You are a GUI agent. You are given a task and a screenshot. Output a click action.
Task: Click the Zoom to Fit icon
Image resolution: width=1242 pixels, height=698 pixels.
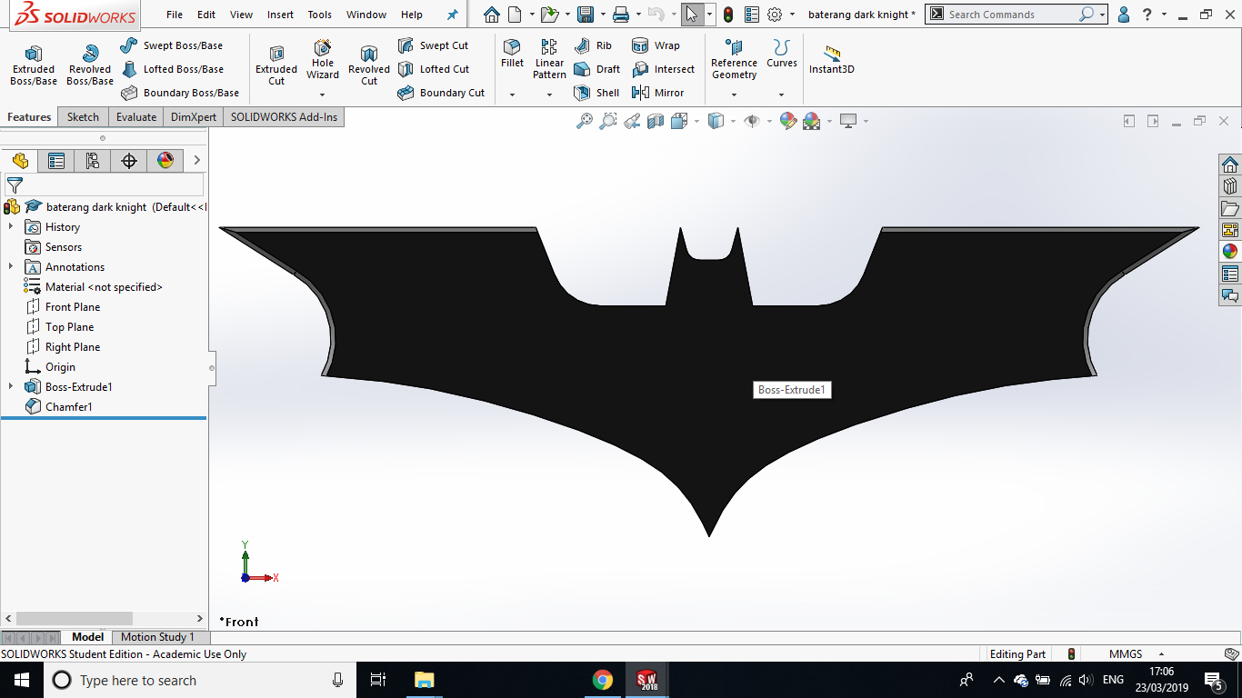click(x=585, y=121)
